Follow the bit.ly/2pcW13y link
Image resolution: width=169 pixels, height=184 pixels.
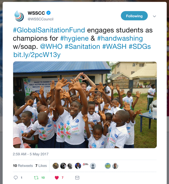click(x=37, y=55)
